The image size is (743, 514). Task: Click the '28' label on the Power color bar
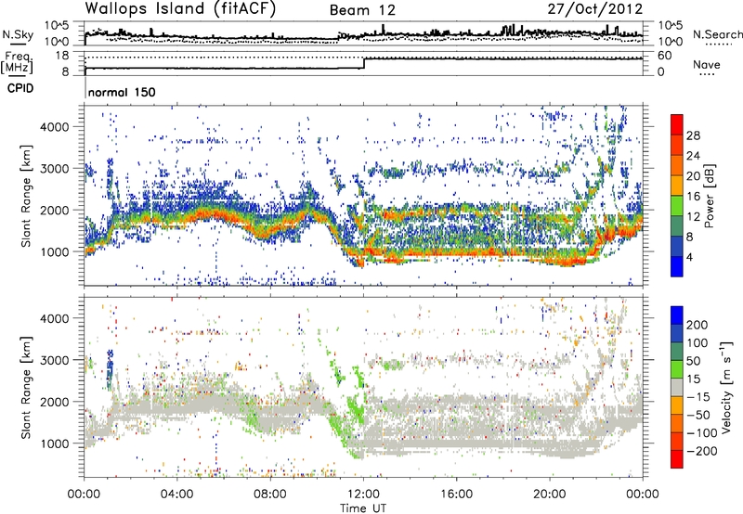click(x=693, y=135)
